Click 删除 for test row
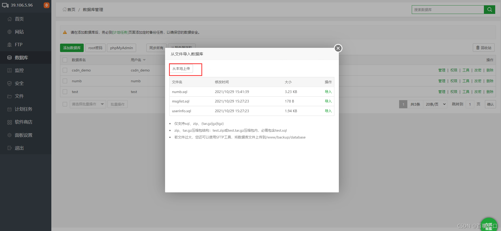 pos(490,92)
